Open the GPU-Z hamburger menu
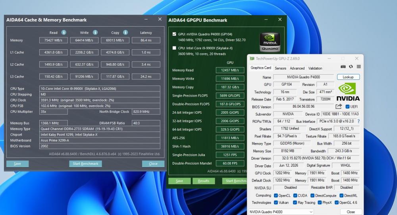 (x=359, y=67)
